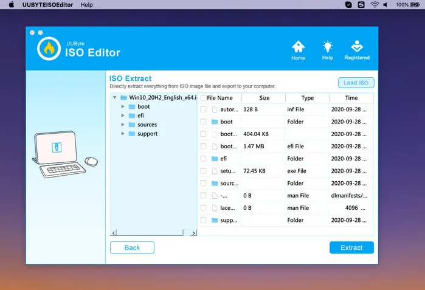Sort by the Time column header
425x290 pixels.
point(351,98)
